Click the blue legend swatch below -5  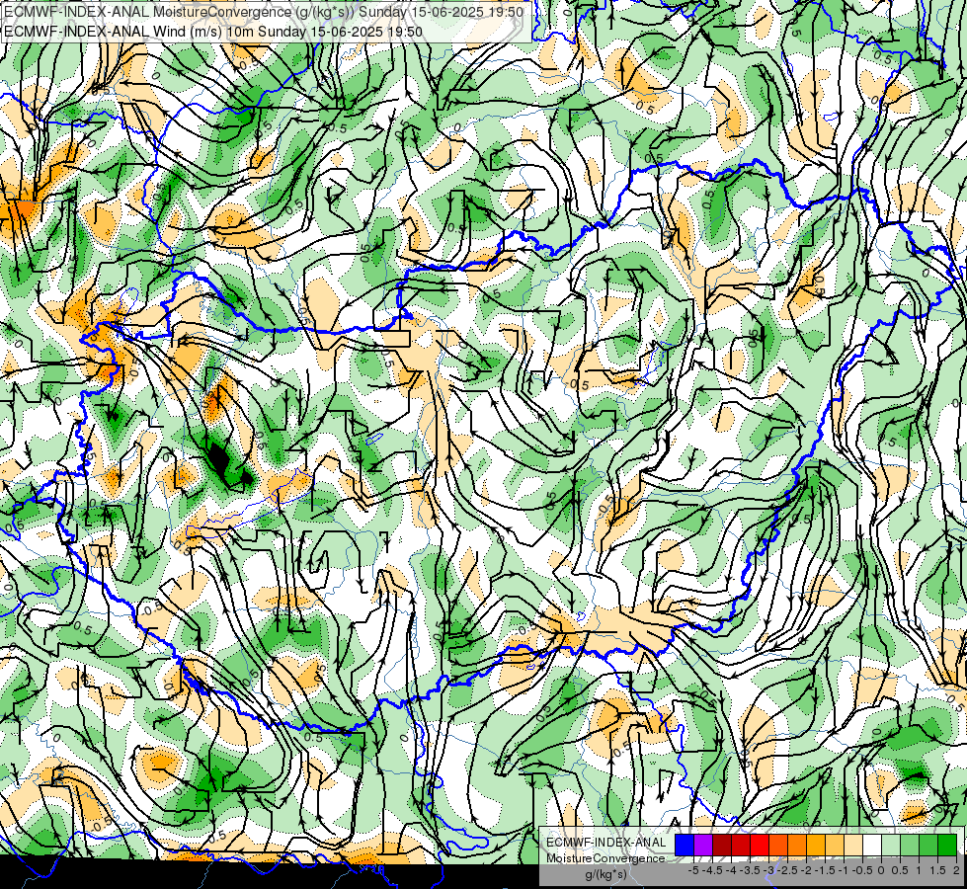point(685,845)
